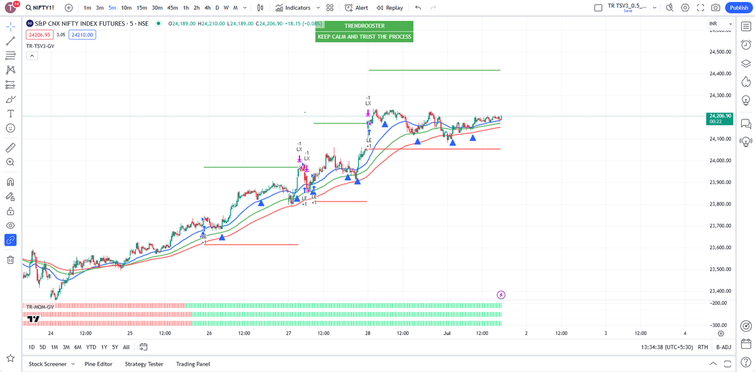
Task: Click the highlighted link drawings sync icon
Action: point(11,240)
